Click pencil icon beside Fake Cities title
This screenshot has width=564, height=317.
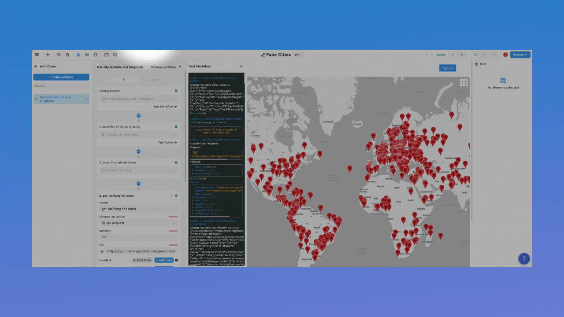pyautogui.click(x=263, y=55)
